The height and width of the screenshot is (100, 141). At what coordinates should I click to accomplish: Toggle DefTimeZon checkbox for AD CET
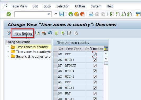tap(95, 54)
